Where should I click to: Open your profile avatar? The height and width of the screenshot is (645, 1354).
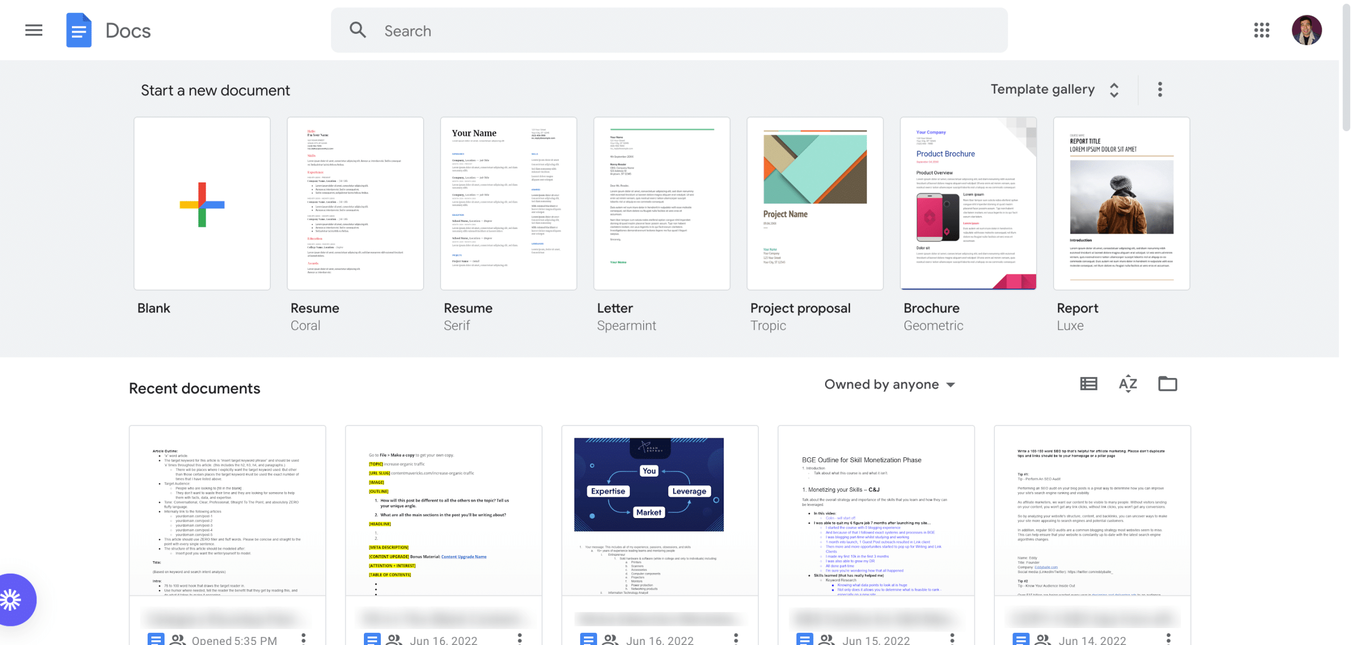[1307, 30]
